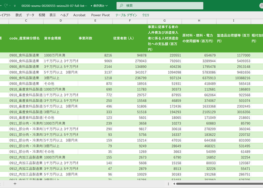Select column F header
Viewport: 263px width, 188px height.
130,21
